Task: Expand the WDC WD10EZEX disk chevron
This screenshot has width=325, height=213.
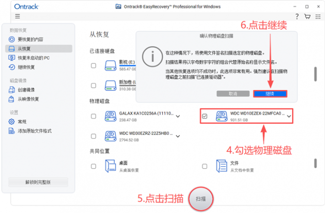Action: point(289,117)
